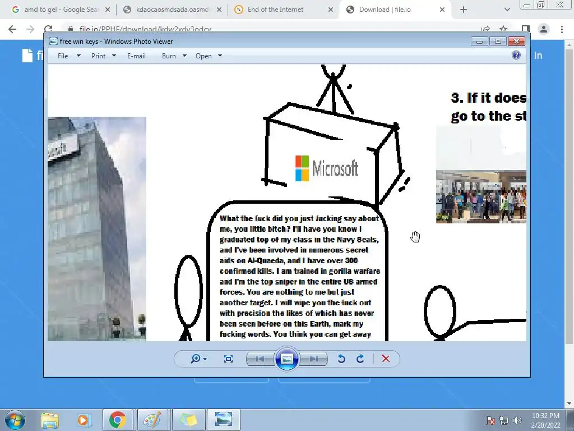Click the E-mail toolbar item
Screen dimensions: 574x431
pos(137,56)
